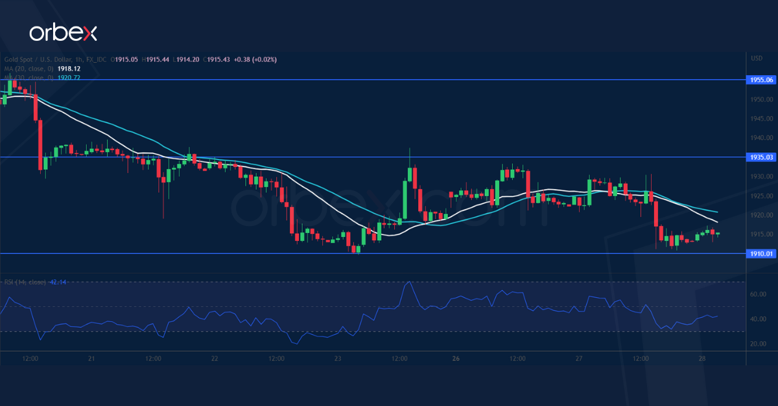
Task: Click the 1950.00 tick on price axis
Action: click(x=761, y=100)
